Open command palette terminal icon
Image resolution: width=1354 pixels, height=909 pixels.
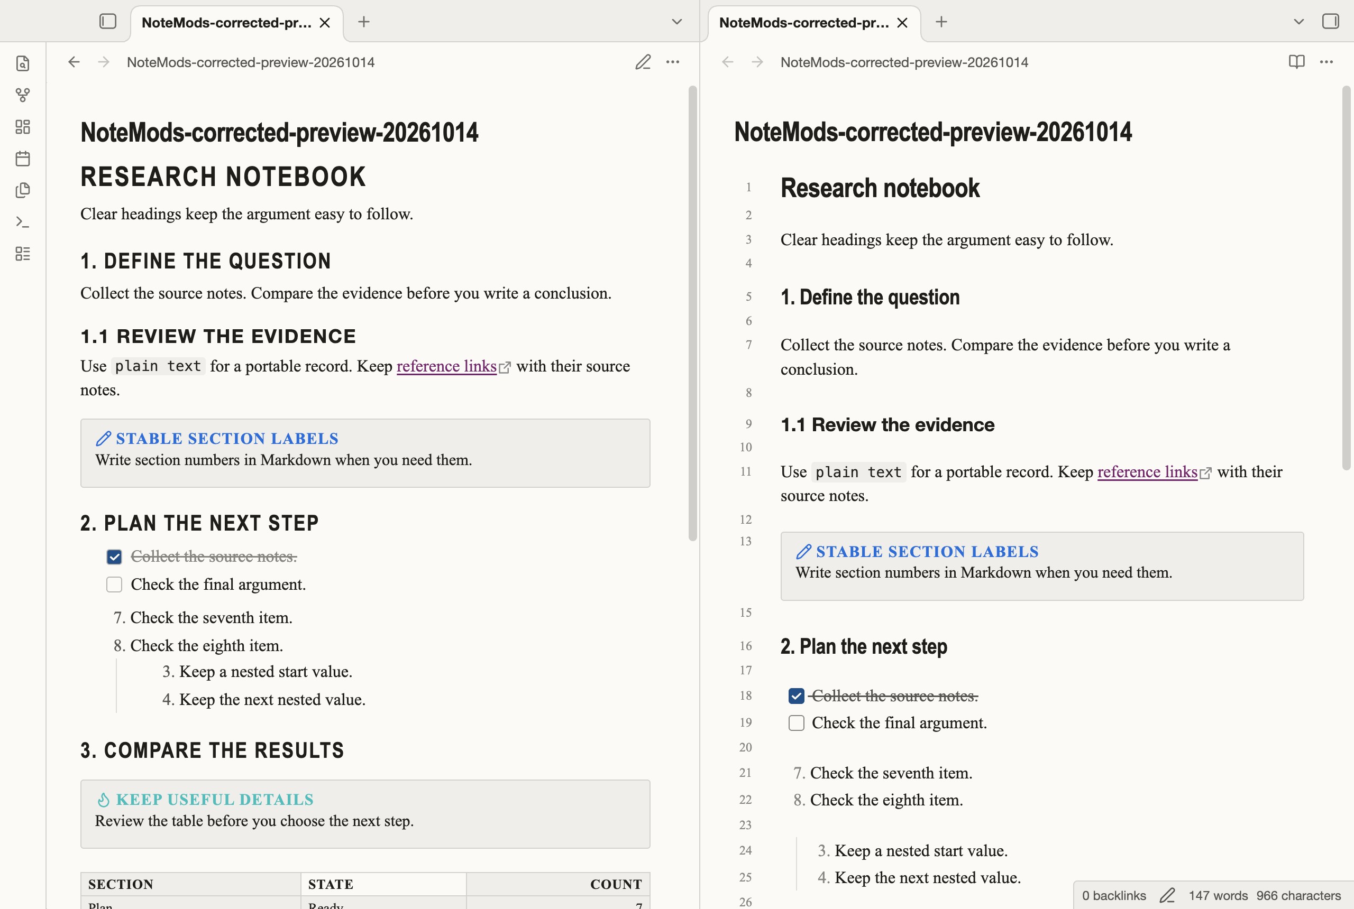(23, 222)
